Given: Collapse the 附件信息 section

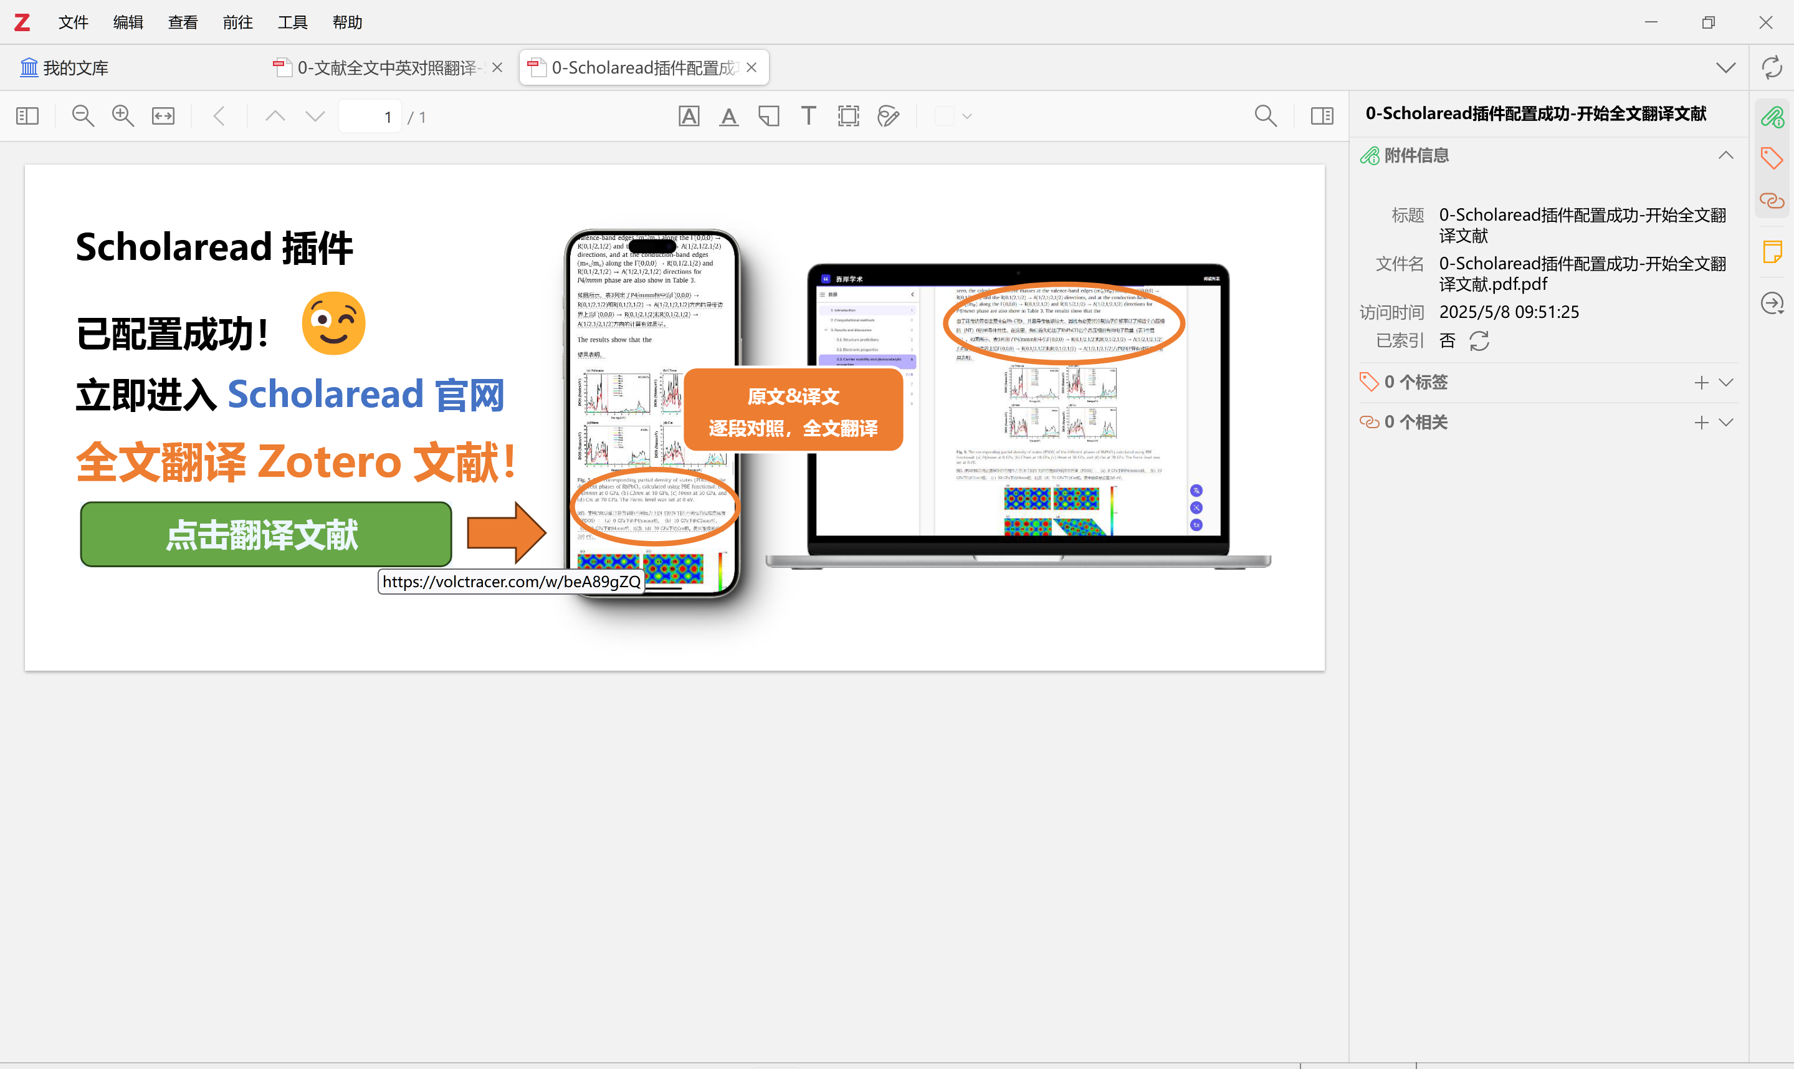Looking at the screenshot, I should 1725,156.
